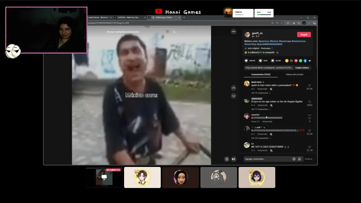Like the Angela Aguilar comment
Screen dimensions: 361x203
pyautogui.click(x=309, y=102)
